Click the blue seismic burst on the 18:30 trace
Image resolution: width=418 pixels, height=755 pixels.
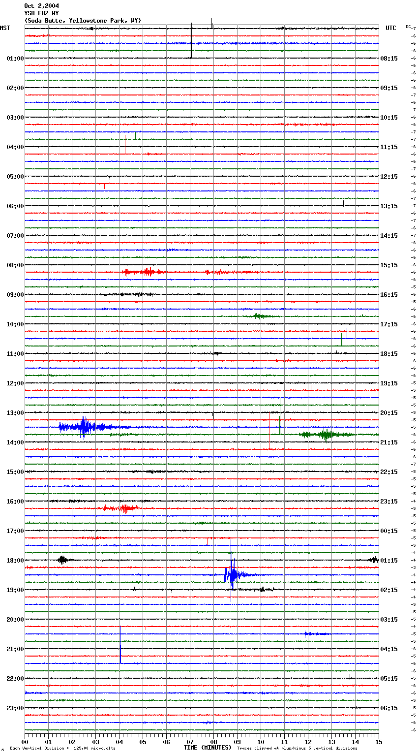click(234, 574)
